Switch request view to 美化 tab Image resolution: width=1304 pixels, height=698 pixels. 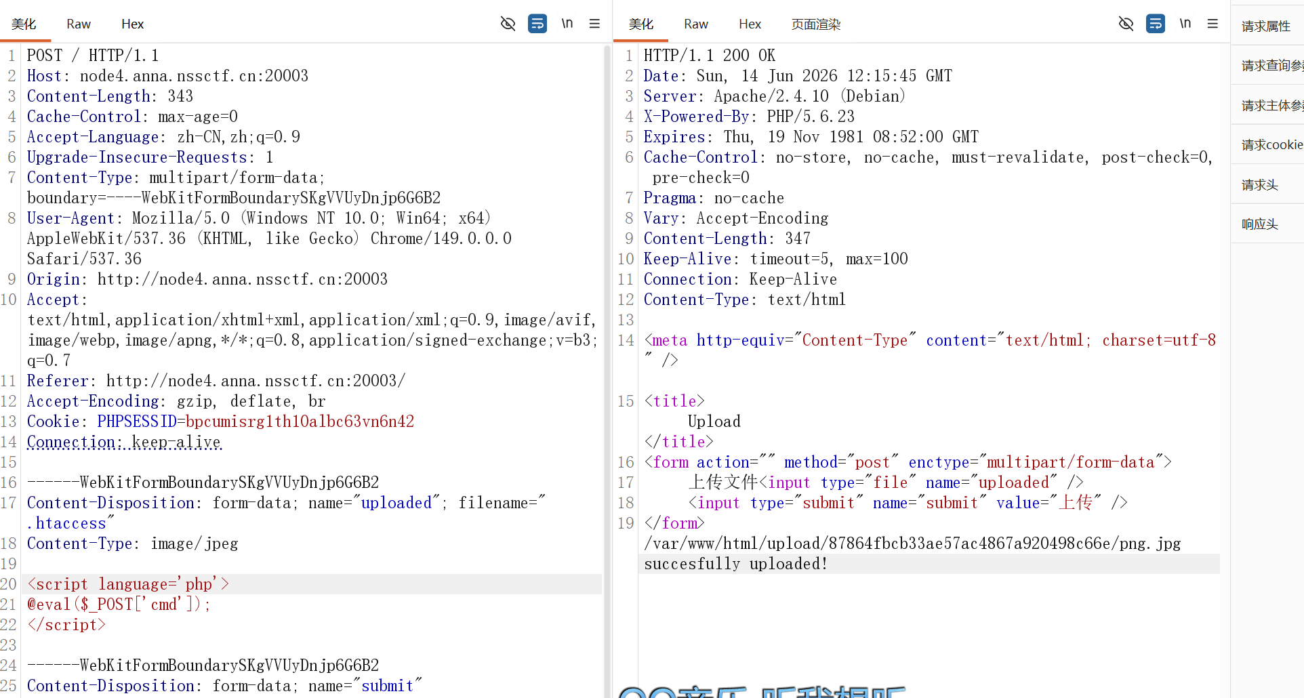[x=24, y=24]
